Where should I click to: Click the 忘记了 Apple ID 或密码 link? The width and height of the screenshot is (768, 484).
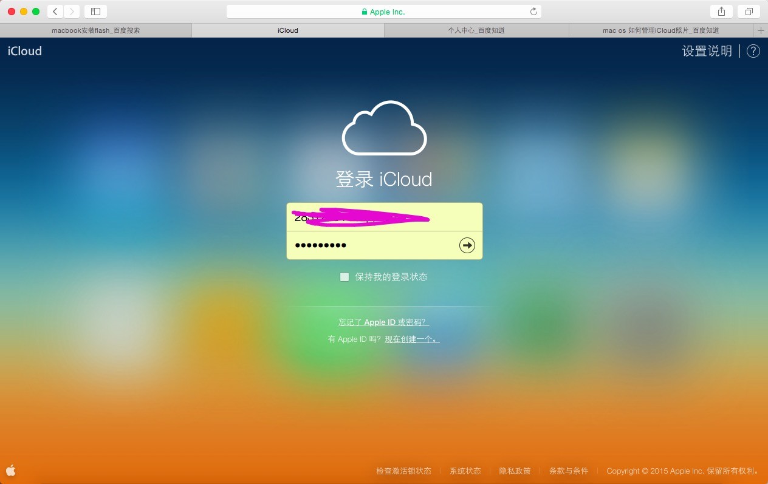(384, 322)
